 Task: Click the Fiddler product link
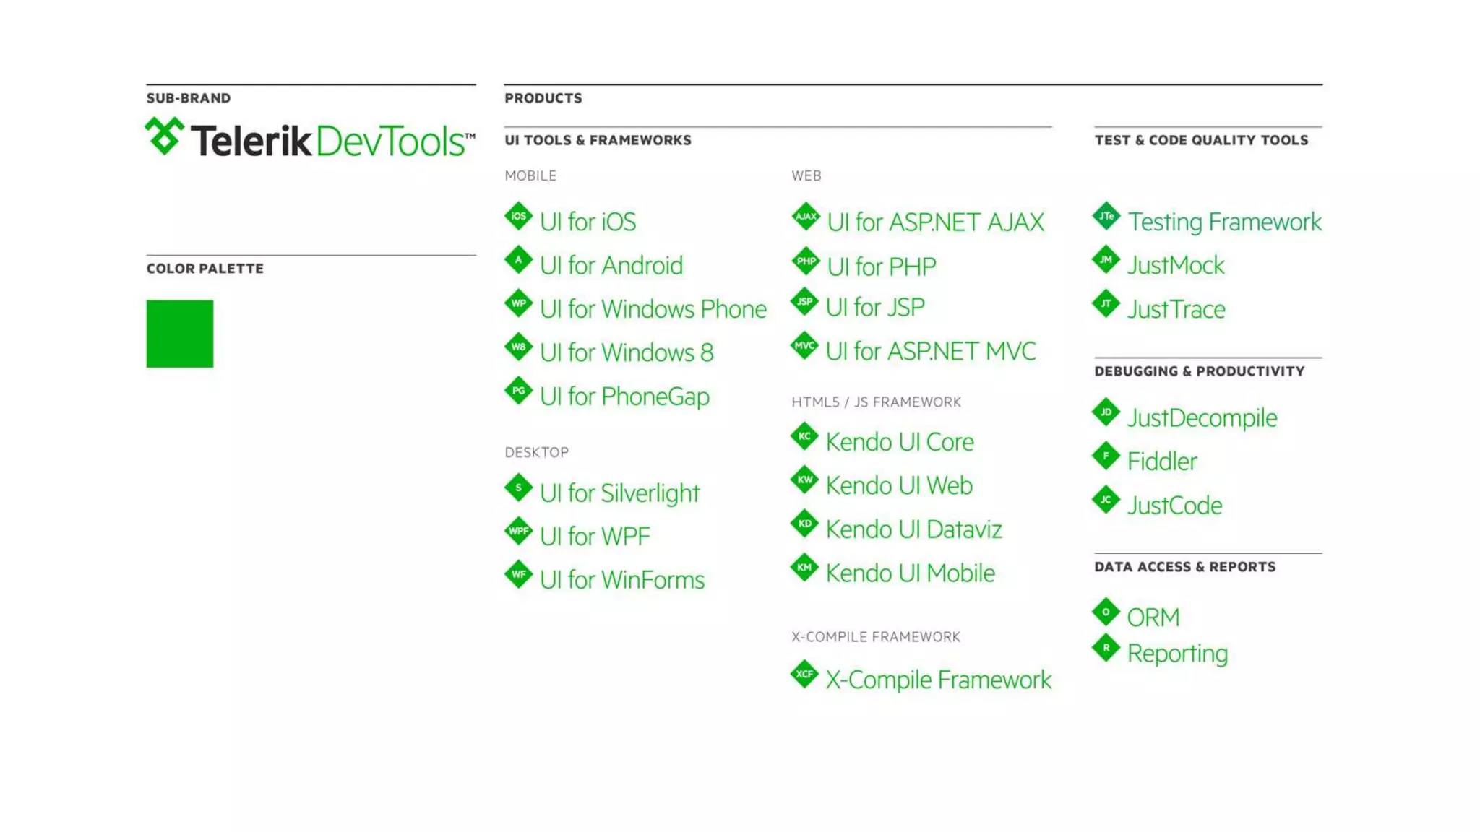click(1161, 461)
